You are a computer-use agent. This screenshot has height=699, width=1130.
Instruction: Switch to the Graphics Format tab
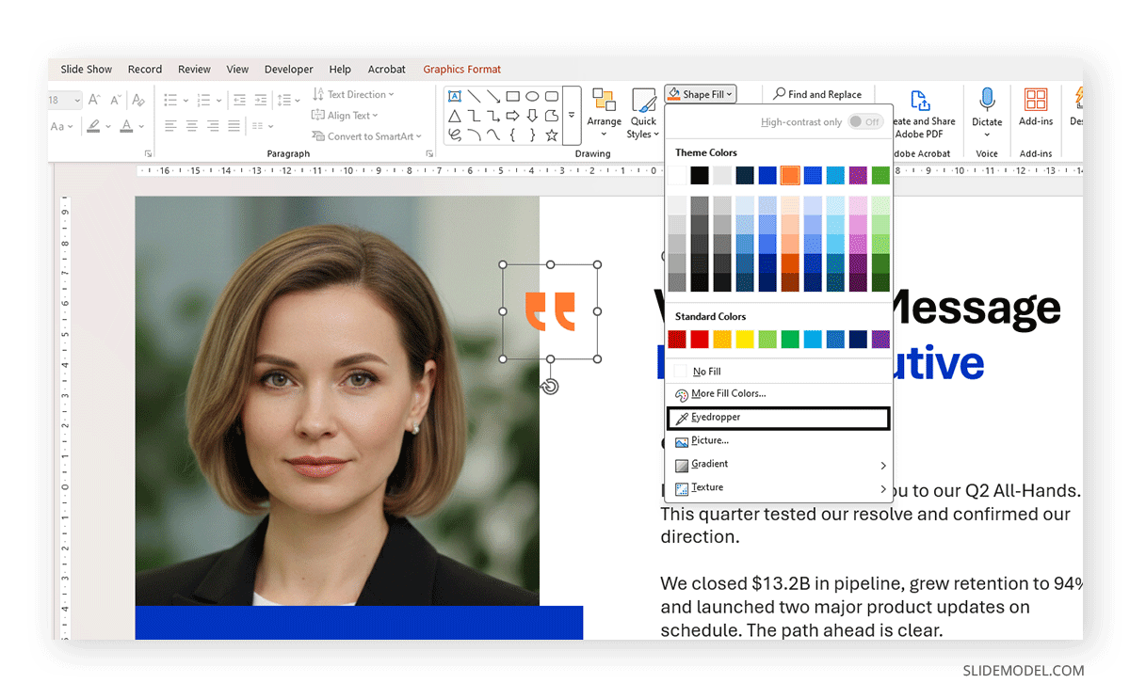462,70
